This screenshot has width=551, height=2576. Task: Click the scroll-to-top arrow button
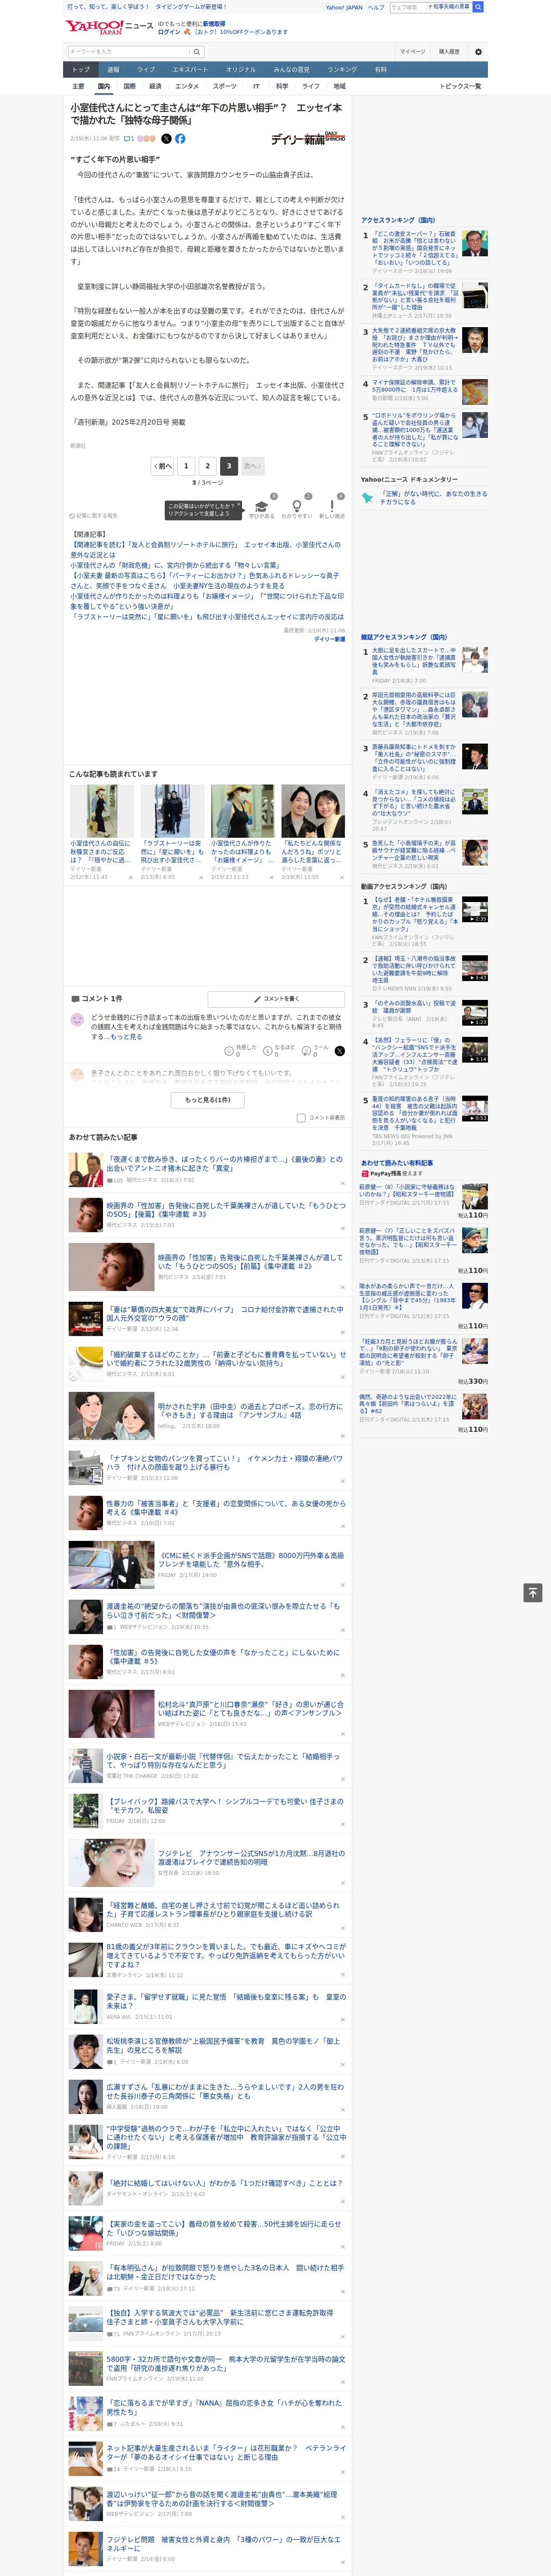(532, 1593)
